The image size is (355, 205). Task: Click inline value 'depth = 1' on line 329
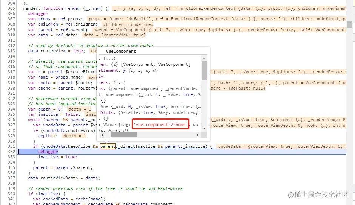[x=75, y=136]
